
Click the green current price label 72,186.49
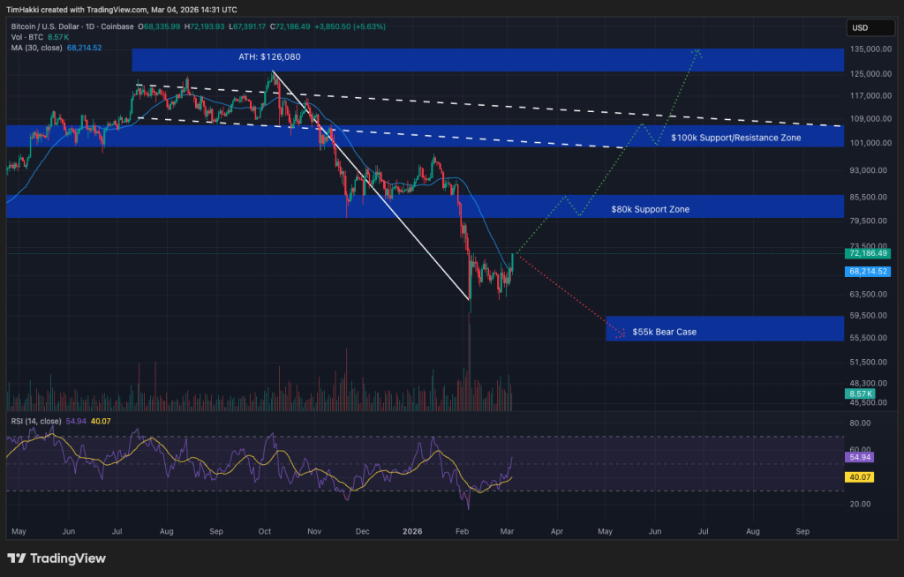pos(868,252)
